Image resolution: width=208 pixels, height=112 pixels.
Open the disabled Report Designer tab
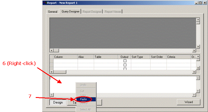click(x=92, y=12)
